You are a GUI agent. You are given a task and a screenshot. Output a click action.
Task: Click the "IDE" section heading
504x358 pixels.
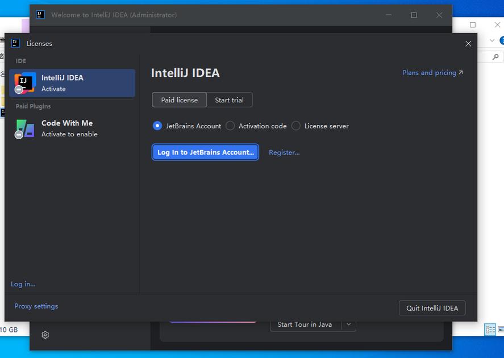(21, 61)
